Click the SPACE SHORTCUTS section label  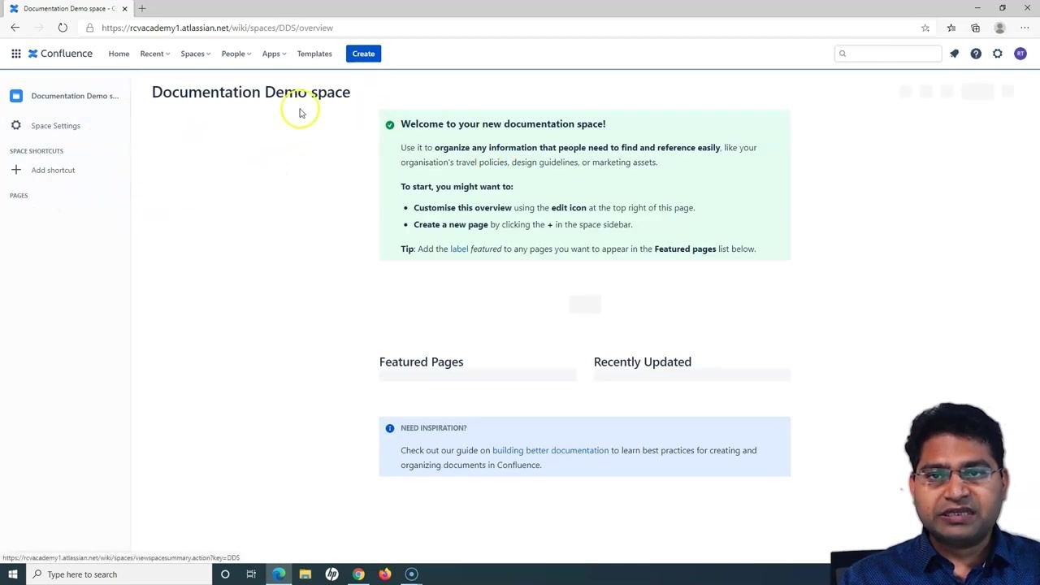tap(37, 151)
